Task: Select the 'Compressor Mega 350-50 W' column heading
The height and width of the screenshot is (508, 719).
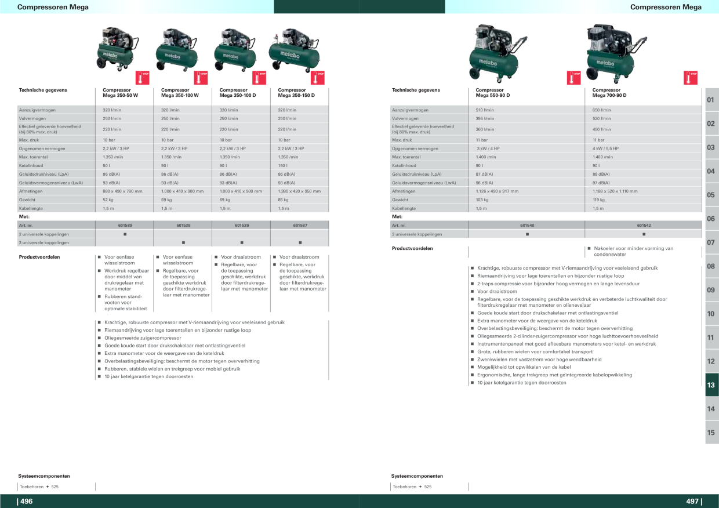Action: click(x=121, y=93)
